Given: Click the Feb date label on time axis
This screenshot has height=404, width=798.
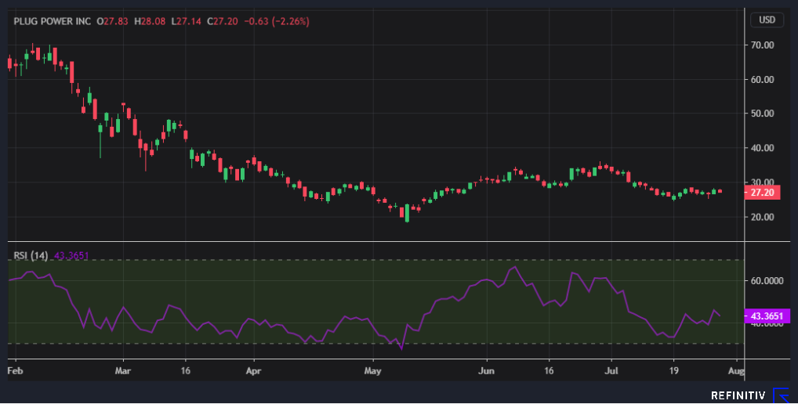Looking at the screenshot, I should [15, 371].
